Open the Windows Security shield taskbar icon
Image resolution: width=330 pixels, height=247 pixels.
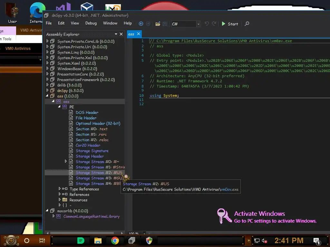pyautogui.click(x=149, y=241)
